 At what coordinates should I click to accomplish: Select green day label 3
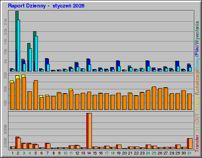[x=24, y=153]
